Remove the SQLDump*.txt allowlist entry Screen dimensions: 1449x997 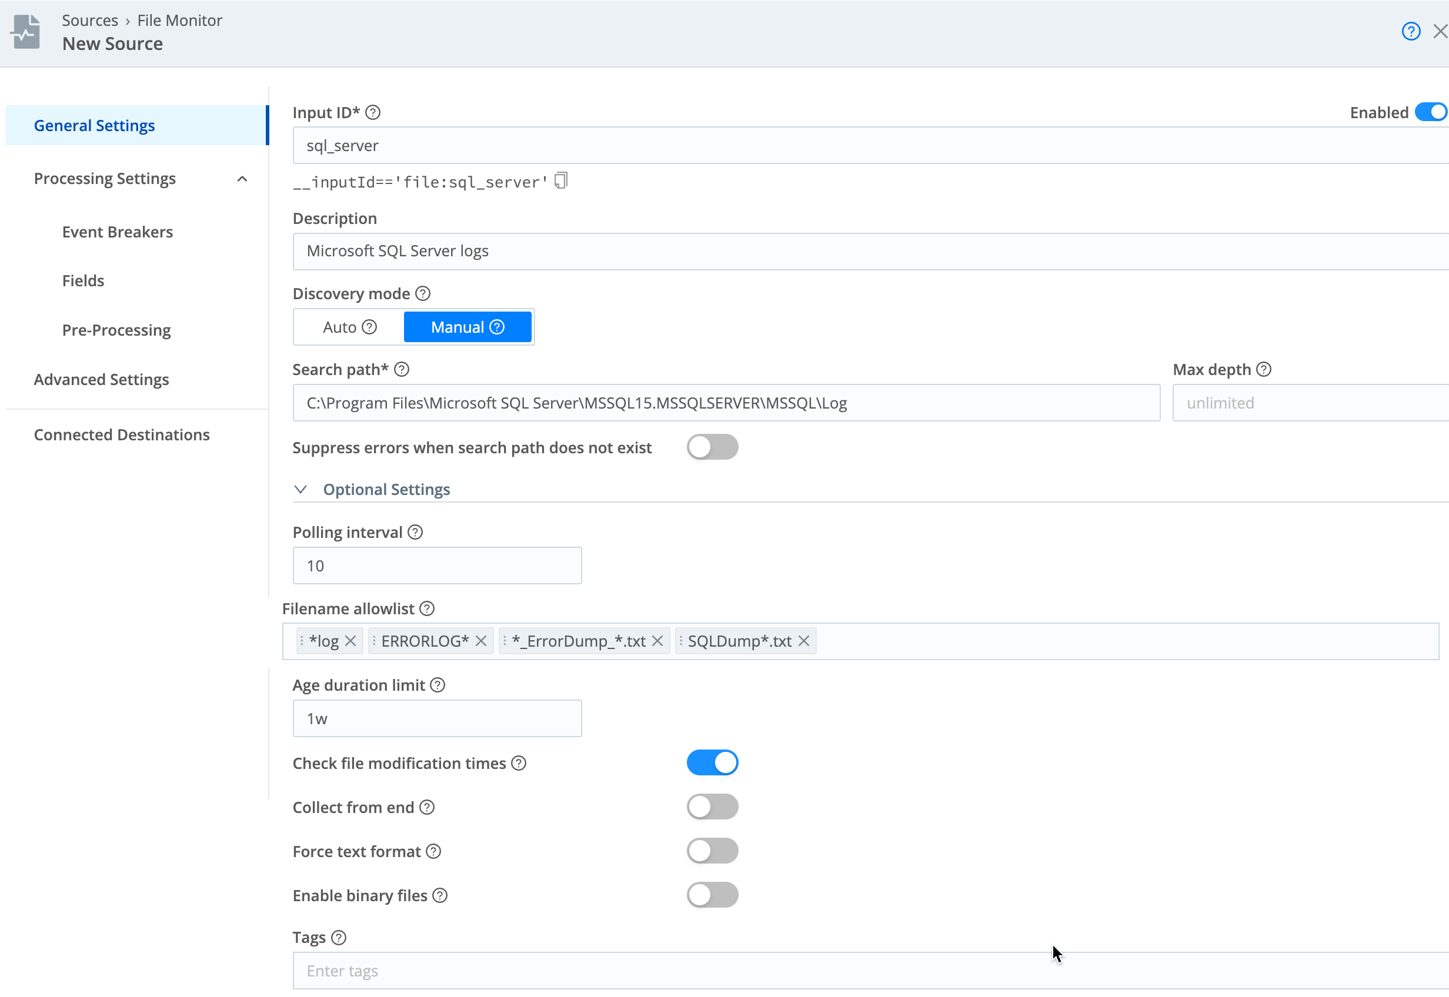coord(803,640)
